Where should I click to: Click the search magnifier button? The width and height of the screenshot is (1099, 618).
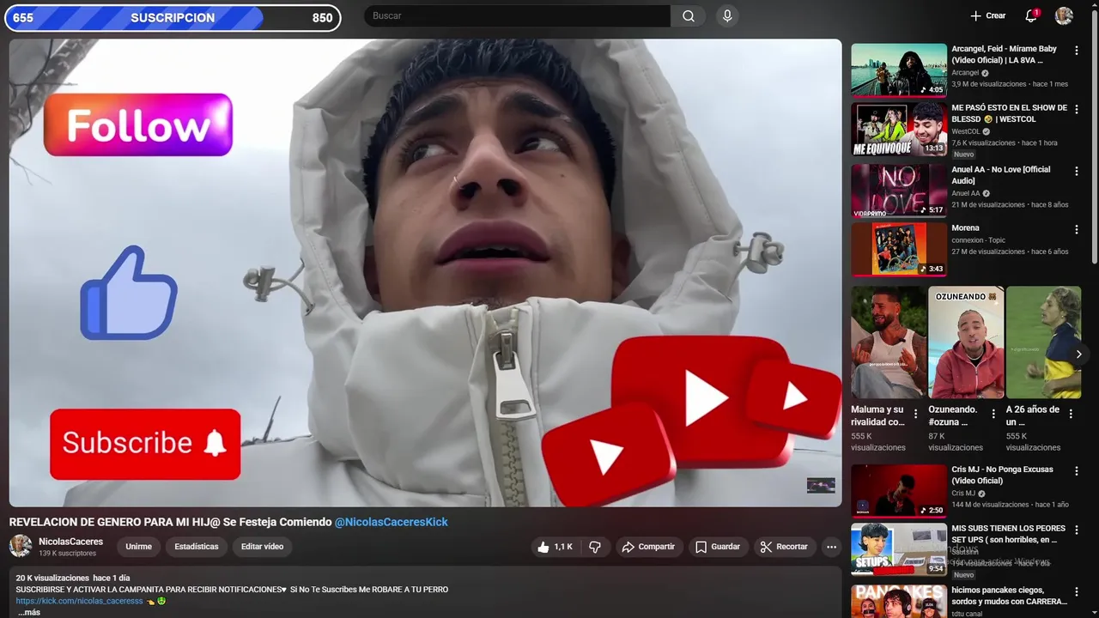point(689,16)
